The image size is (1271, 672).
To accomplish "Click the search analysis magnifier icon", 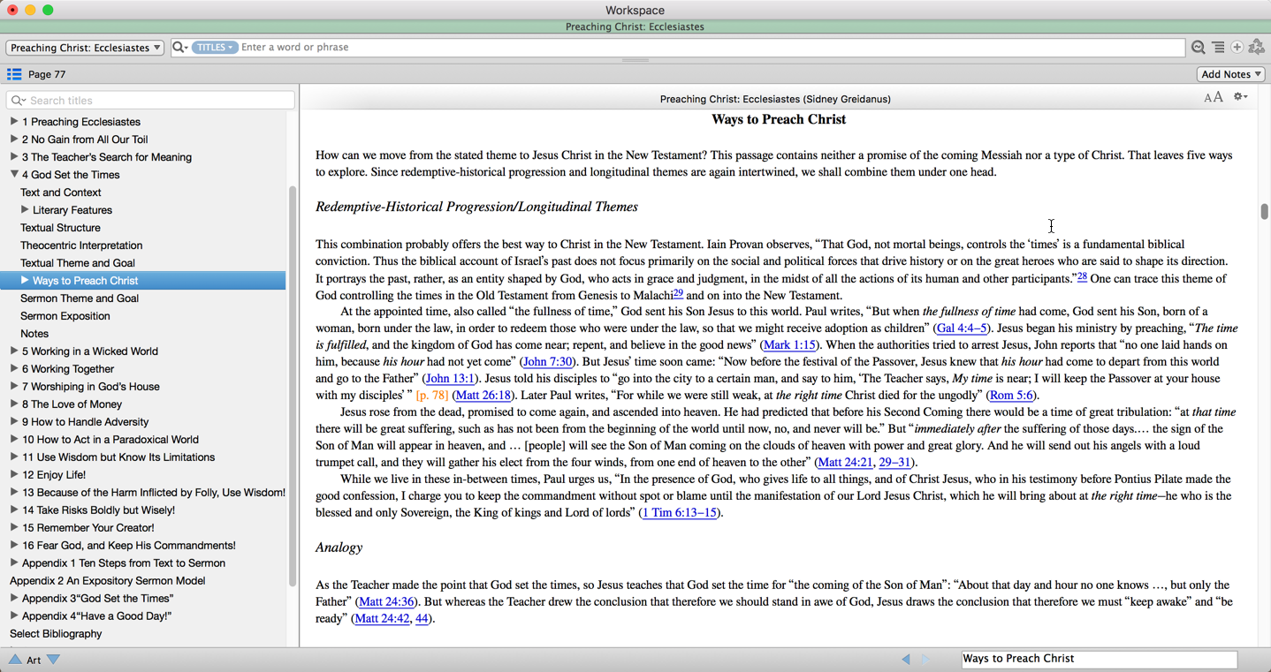I will pyautogui.click(x=1199, y=48).
